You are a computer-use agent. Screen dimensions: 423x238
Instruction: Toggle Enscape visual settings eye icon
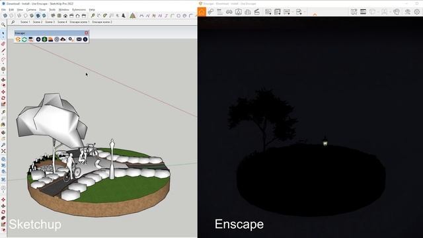pos(408,12)
